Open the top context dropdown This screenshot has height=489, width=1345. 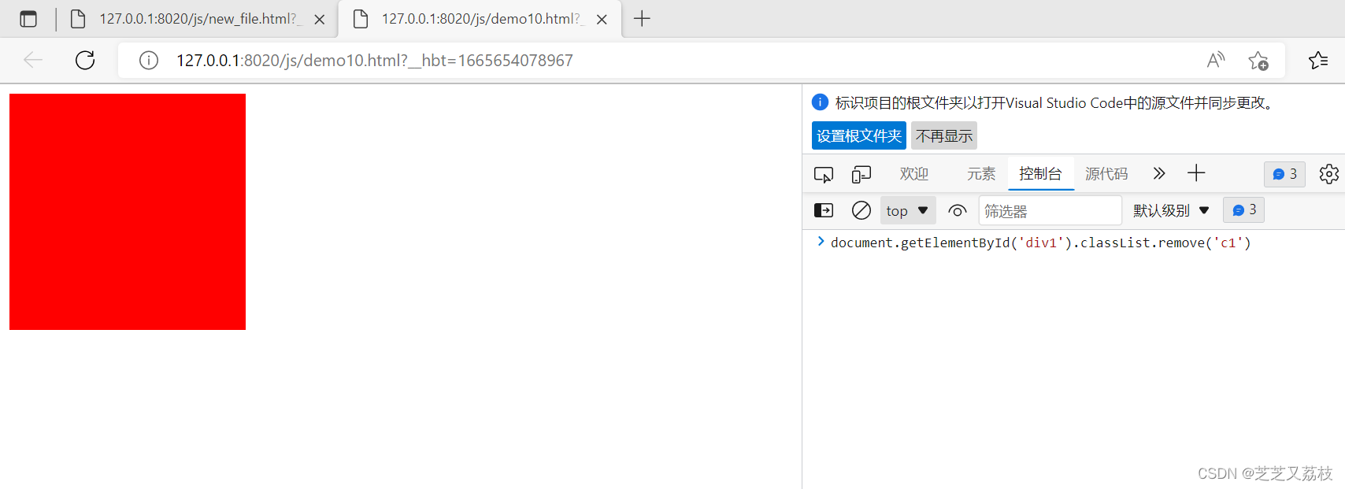pyautogui.click(x=908, y=210)
